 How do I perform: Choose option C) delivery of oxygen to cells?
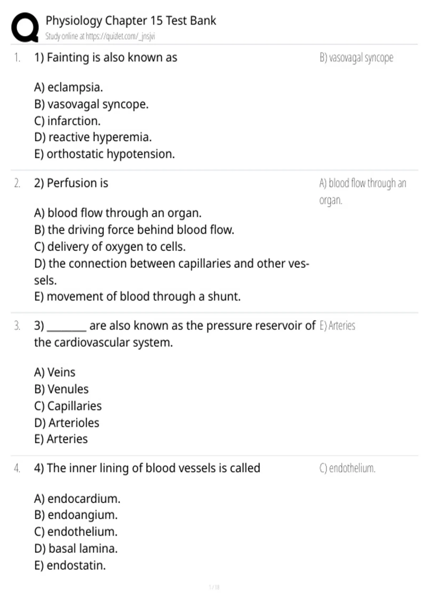point(110,247)
